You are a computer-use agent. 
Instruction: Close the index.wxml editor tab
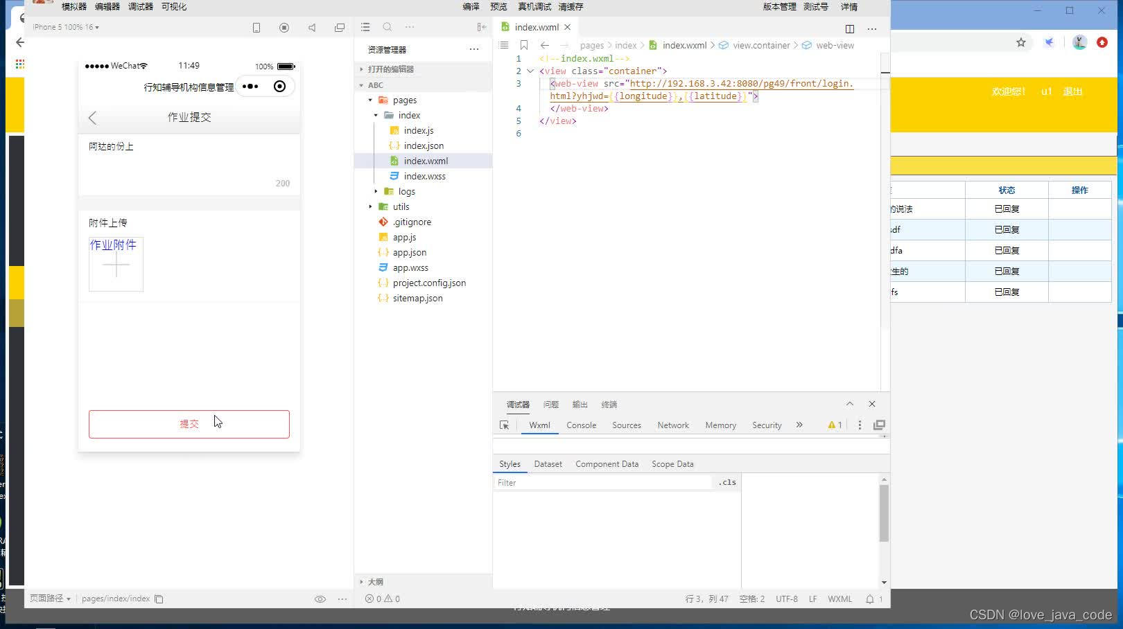pos(567,27)
